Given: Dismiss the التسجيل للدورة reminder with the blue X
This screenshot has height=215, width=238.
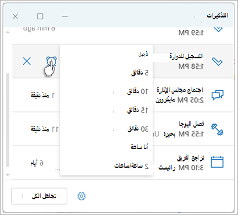Looking at the screenshot, I should point(27,62).
